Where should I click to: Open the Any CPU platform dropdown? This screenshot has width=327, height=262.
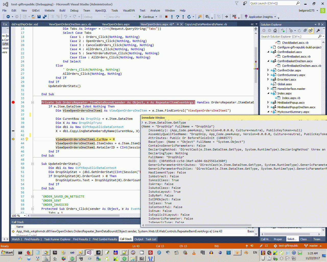(x=122, y=17)
